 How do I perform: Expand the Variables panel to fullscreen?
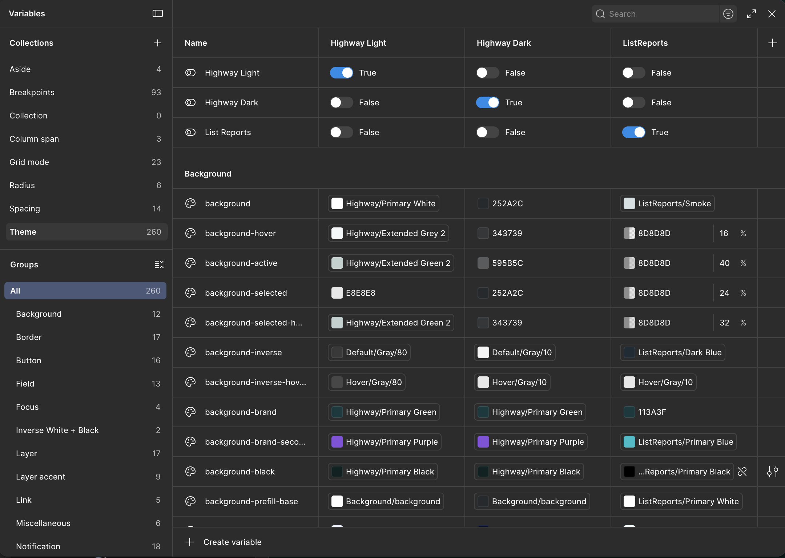pyautogui.click(x=752, y=14)
